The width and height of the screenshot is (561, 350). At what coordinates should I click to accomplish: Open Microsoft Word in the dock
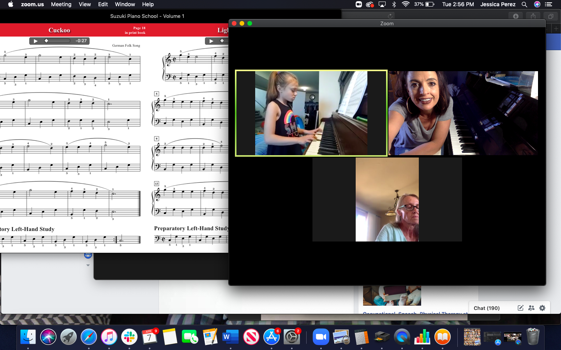click(231, 337)
